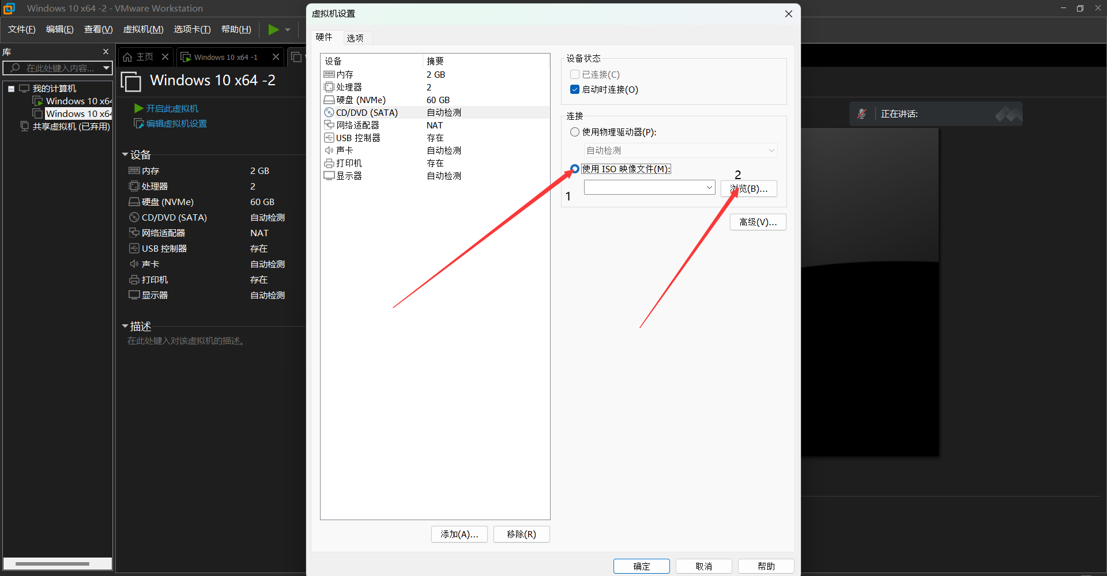Confirm settings with 确定 button
The image size is (1107, 576).
pyautogui.click(x=642, y=566)
